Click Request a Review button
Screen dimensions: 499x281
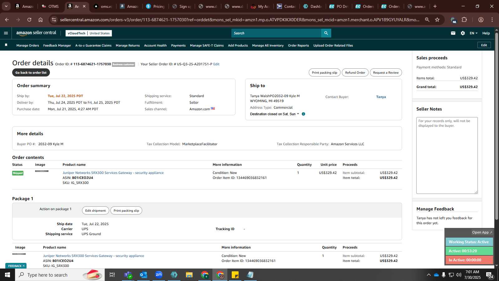pos(386,73)
